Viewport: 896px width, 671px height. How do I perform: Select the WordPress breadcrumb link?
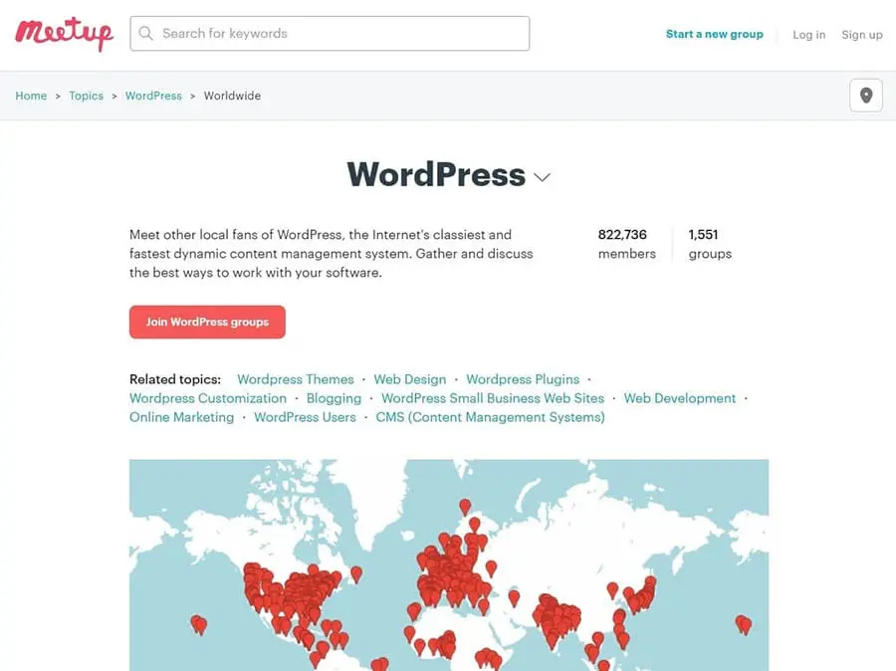pos(153,96)
